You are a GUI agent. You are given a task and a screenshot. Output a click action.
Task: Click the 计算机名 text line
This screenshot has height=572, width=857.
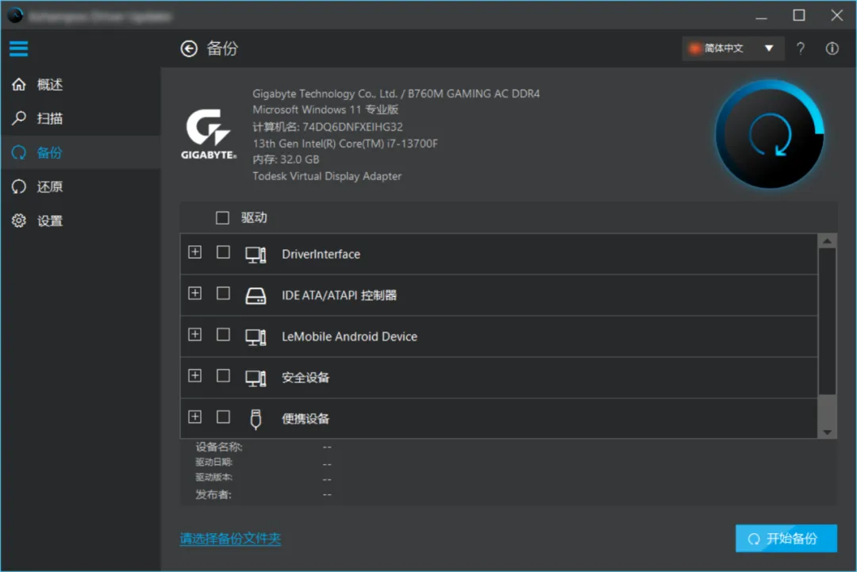click(328, 127)
